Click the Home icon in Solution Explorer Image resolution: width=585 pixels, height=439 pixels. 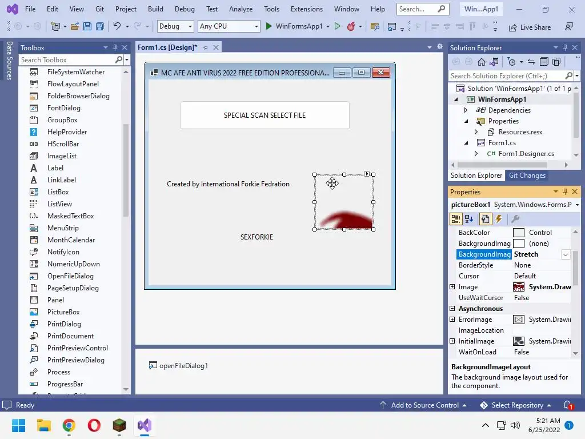(482, 62)
